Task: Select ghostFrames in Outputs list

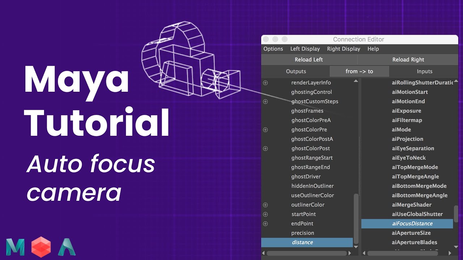Action: coord(307,111)
